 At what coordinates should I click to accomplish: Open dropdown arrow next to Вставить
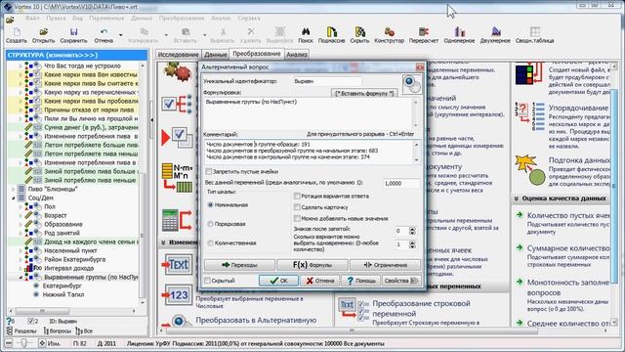[x=205, y=35]
